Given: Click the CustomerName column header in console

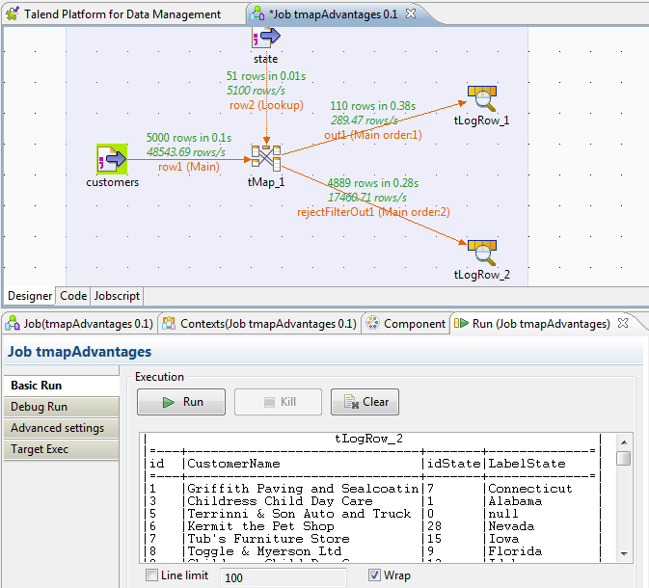Looking at the screenshot, I should tap(234, 464).
